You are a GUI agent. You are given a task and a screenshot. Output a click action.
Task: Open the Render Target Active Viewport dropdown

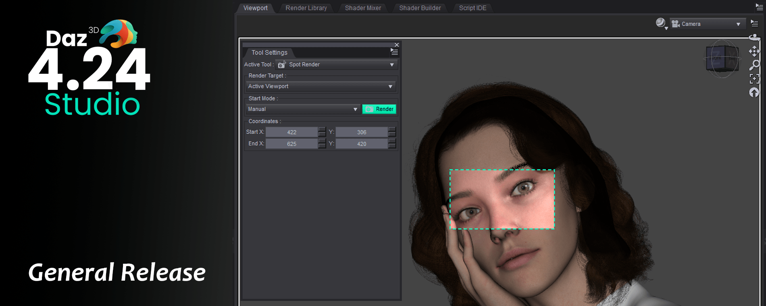321,86
